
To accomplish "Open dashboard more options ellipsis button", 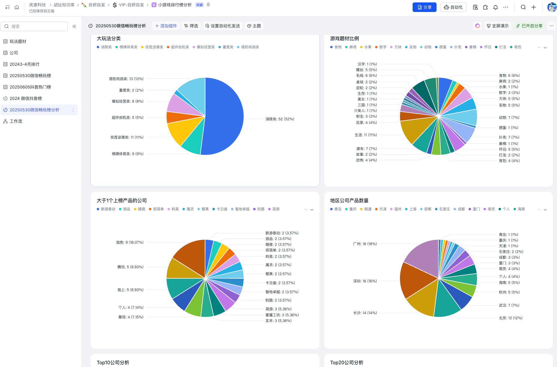I will 552,26.
